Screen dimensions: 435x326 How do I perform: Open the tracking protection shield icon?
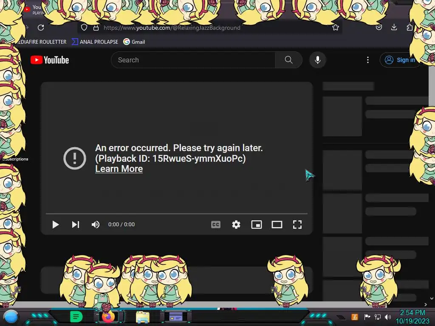click(x=84, y=28)
